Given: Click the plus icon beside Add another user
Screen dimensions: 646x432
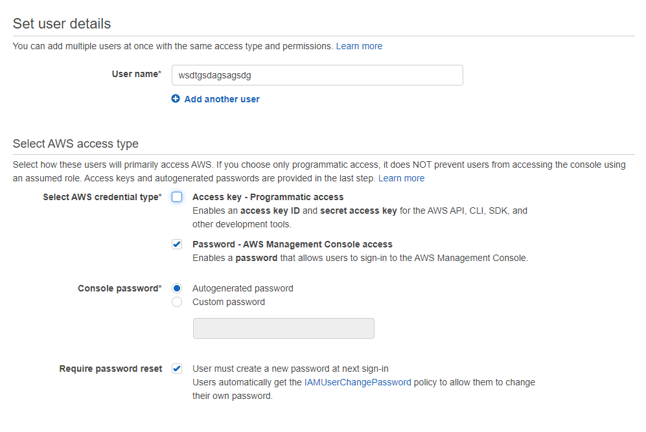Looking at the screenshot, I should (176, 99).
